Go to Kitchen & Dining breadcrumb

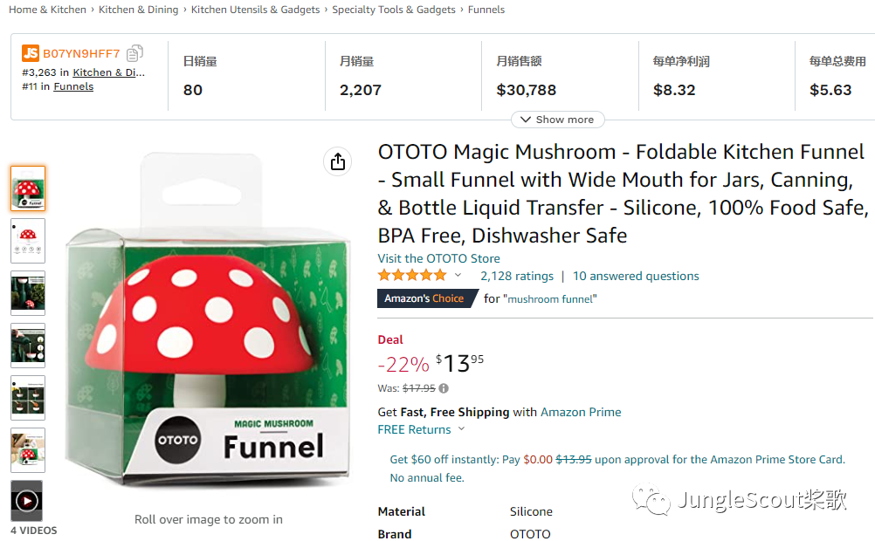tap(138, 10)
